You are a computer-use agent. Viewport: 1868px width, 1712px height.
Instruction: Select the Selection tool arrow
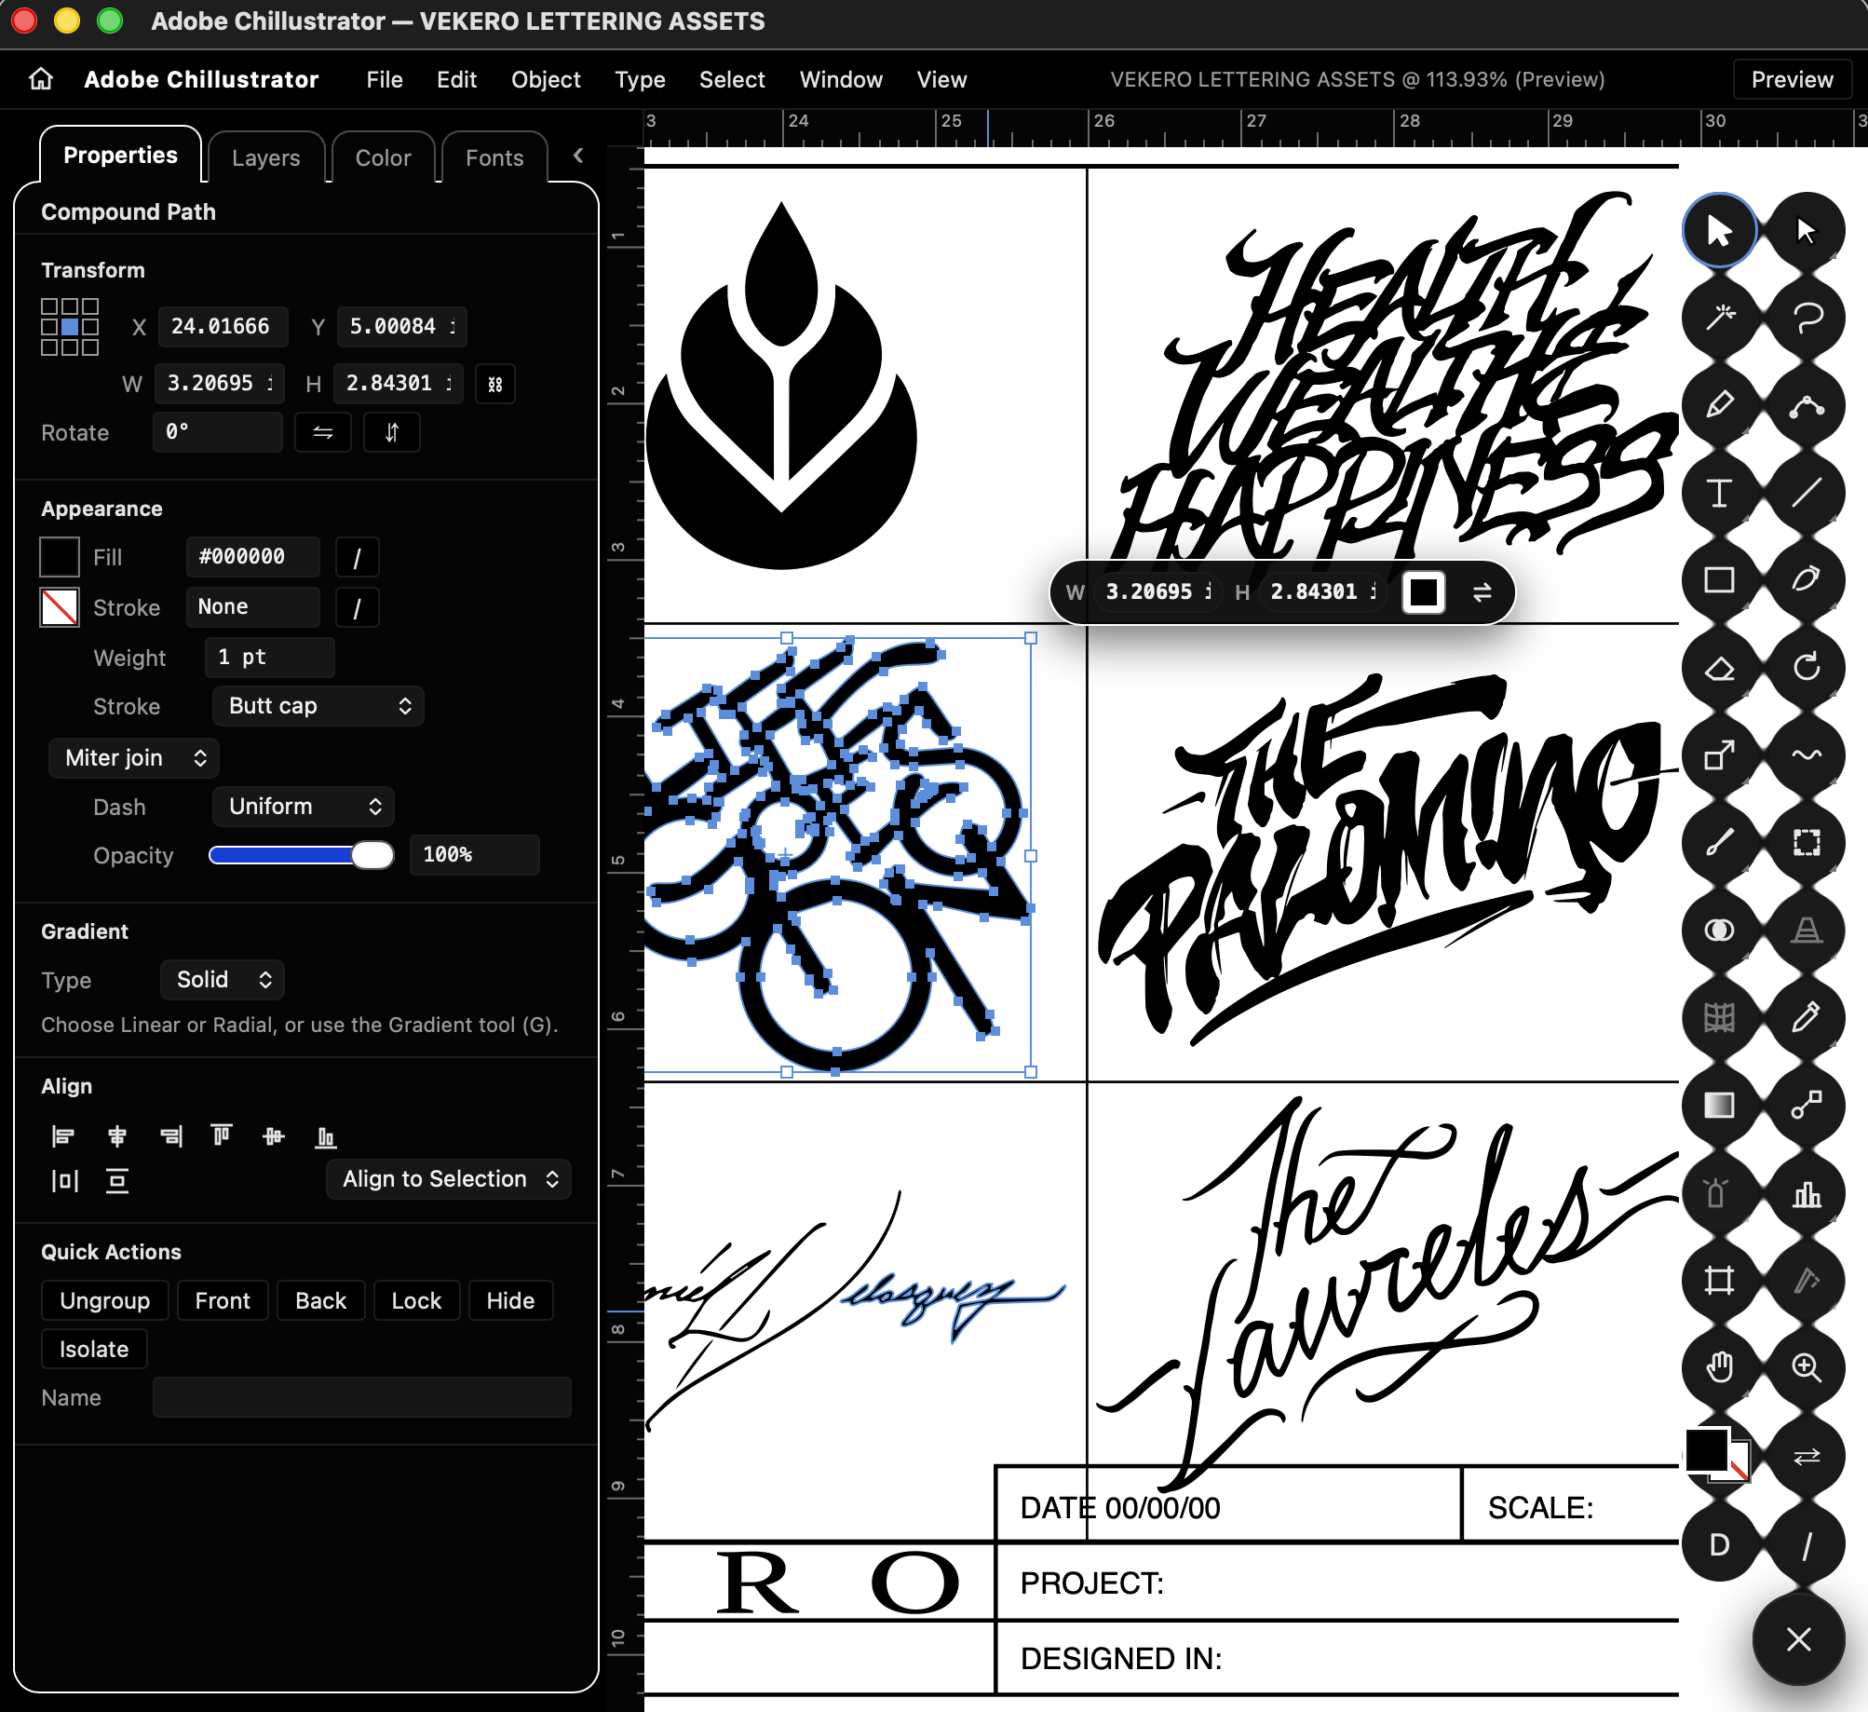(1719, 231)
